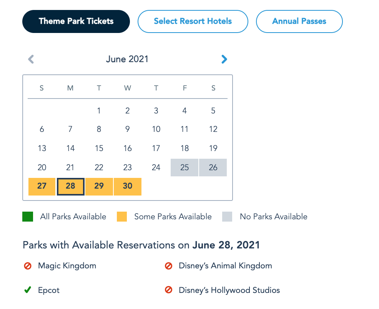Screen dimensions: 379x309
Task: Click unavailable icon next to Magic Kingdom
Action: [27, 266]
